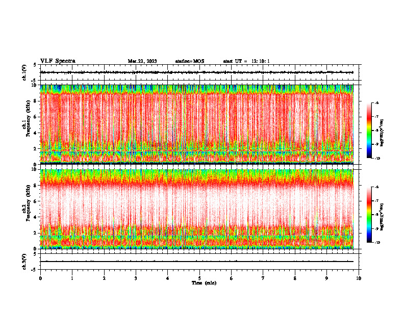The width and height of the screenshot is (404, 312).
Task: Click the "-10" label on ch.2 color bar
Action: [x=377, y=242]
